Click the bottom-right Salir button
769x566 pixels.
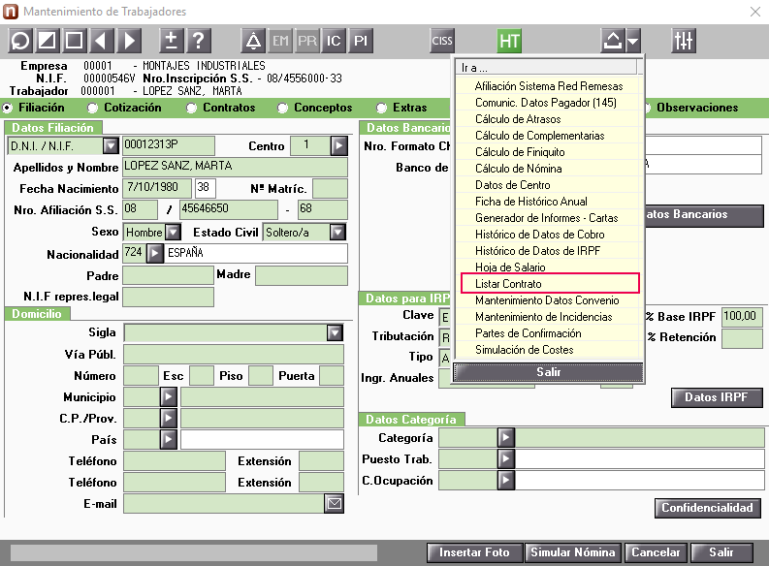(721, 552)
